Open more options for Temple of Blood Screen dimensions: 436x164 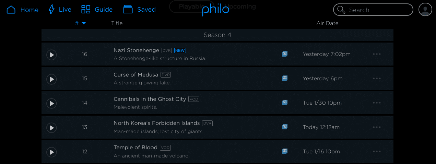377,152
